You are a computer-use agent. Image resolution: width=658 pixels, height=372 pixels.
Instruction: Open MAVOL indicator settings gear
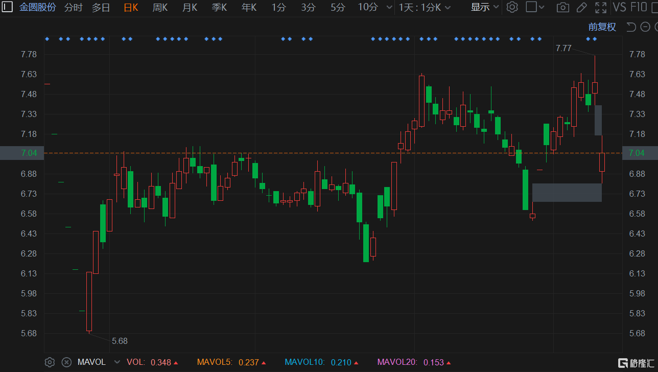point(50,362)
